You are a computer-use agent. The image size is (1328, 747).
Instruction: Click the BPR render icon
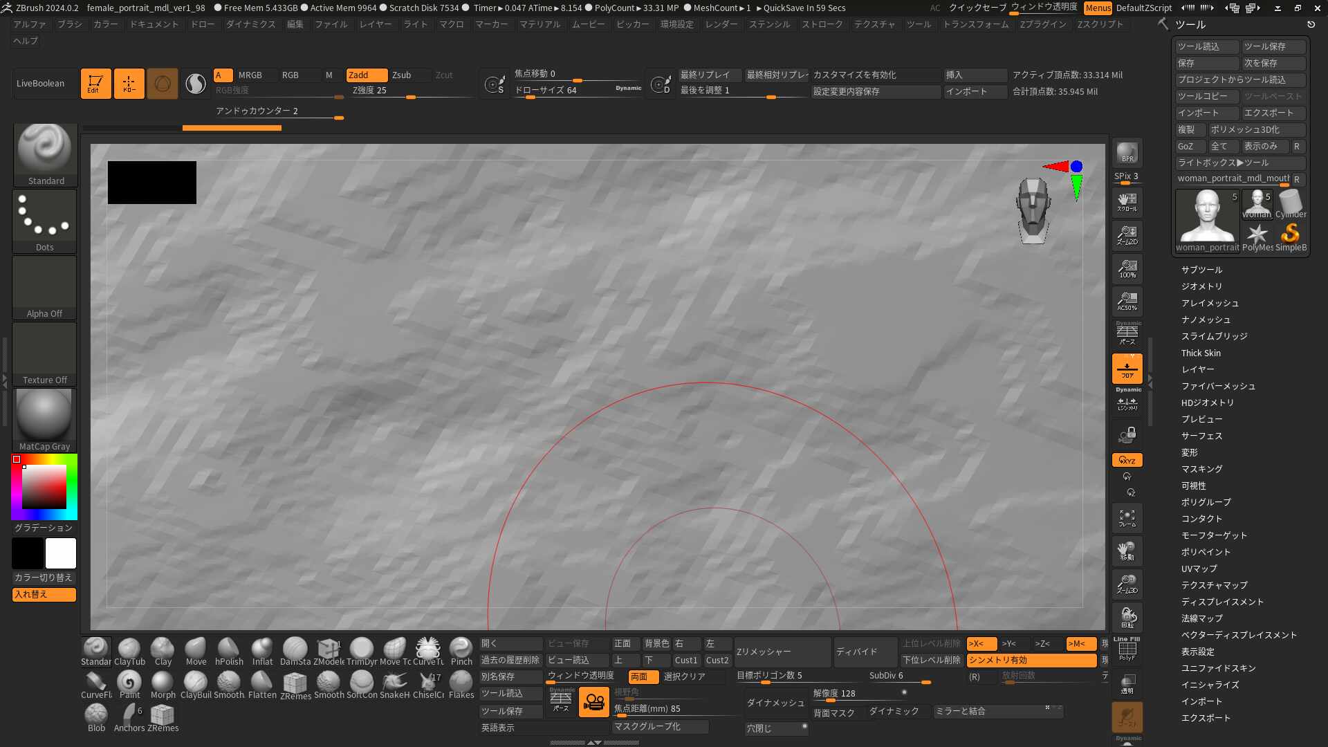(1127, 152)
